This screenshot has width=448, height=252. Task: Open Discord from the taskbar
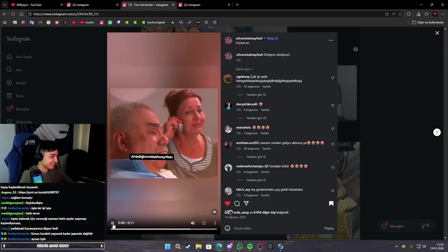coord(229,246)
